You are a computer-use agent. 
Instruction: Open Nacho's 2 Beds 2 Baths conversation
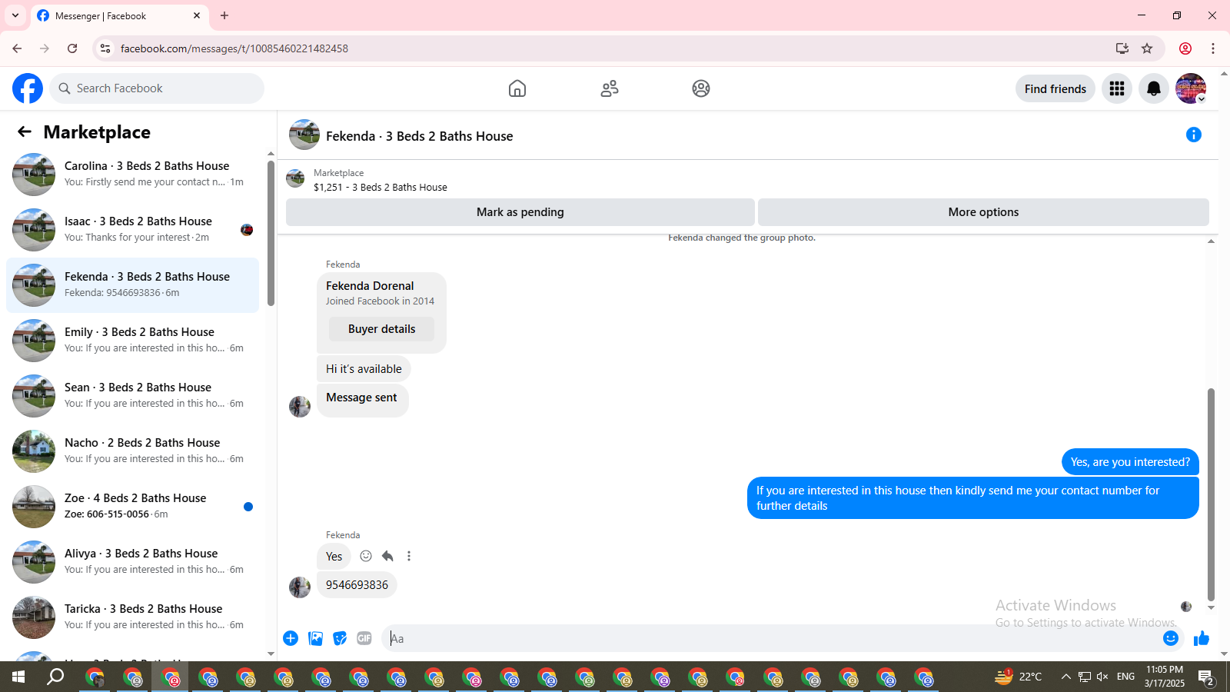tap(132, 451)
